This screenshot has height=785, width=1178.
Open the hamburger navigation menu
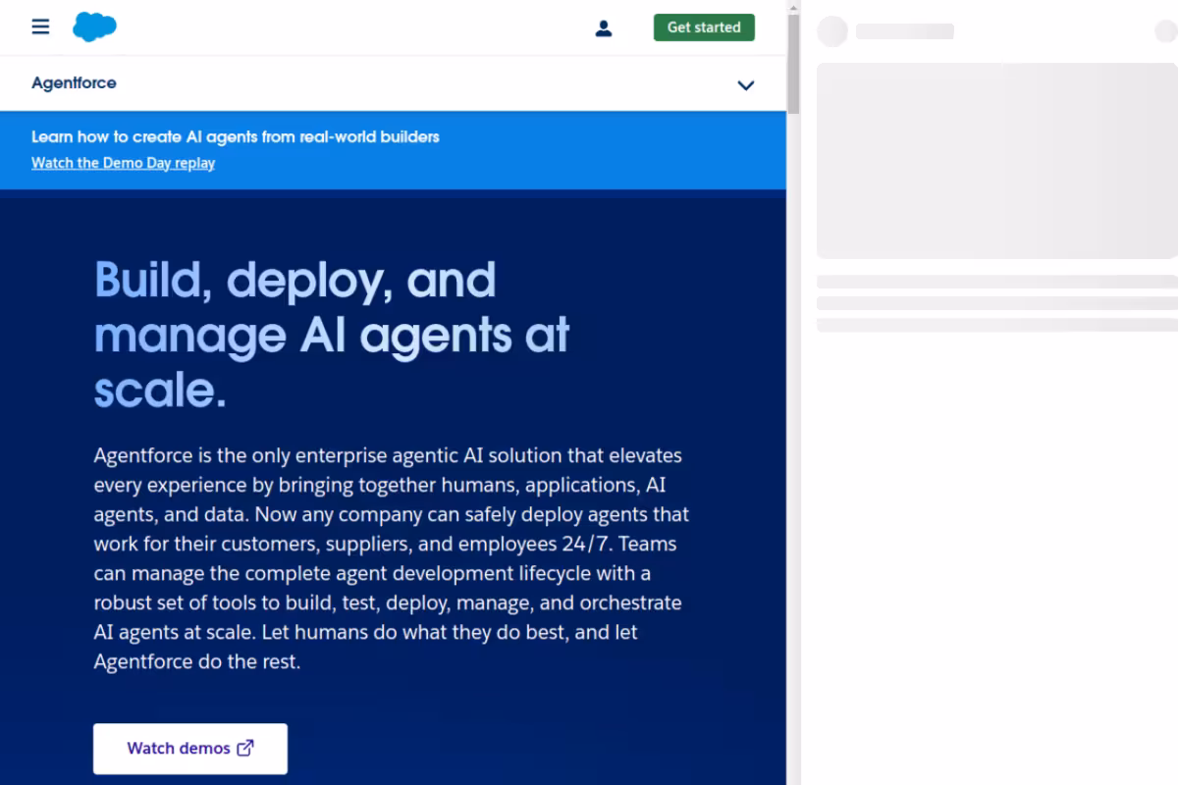point(40,26)
